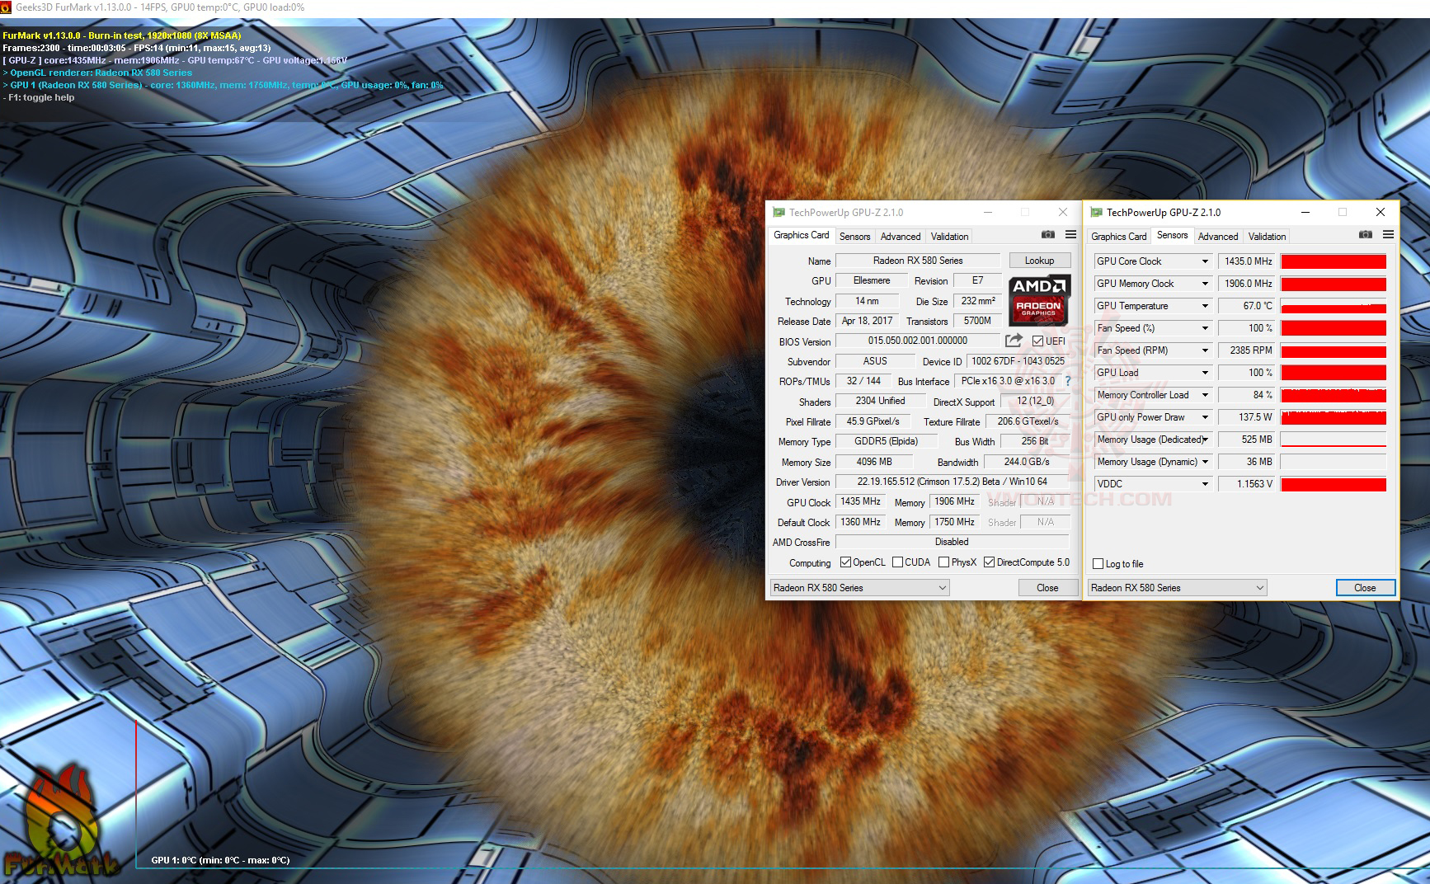Click the AMD Radeon Graphics logo

tap(1039, 299)
